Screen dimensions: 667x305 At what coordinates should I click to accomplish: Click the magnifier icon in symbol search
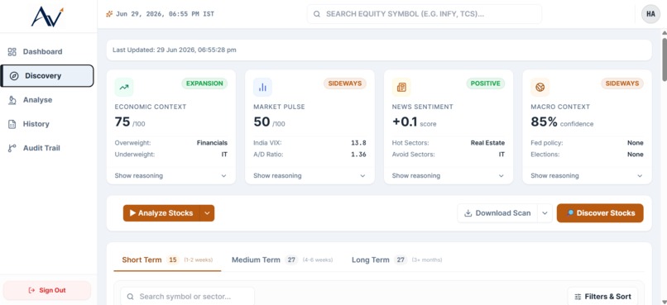click(x=131, y=297)
